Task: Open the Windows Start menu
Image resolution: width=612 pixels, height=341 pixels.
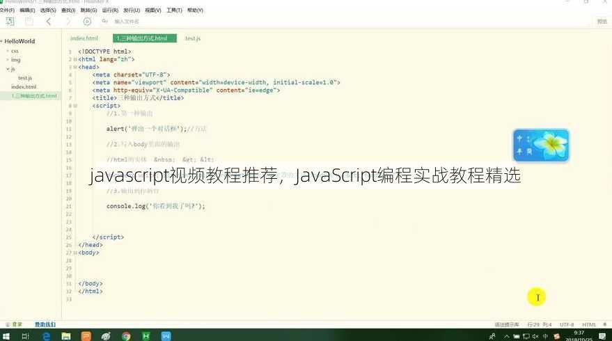Action: (x=6, y=336)
